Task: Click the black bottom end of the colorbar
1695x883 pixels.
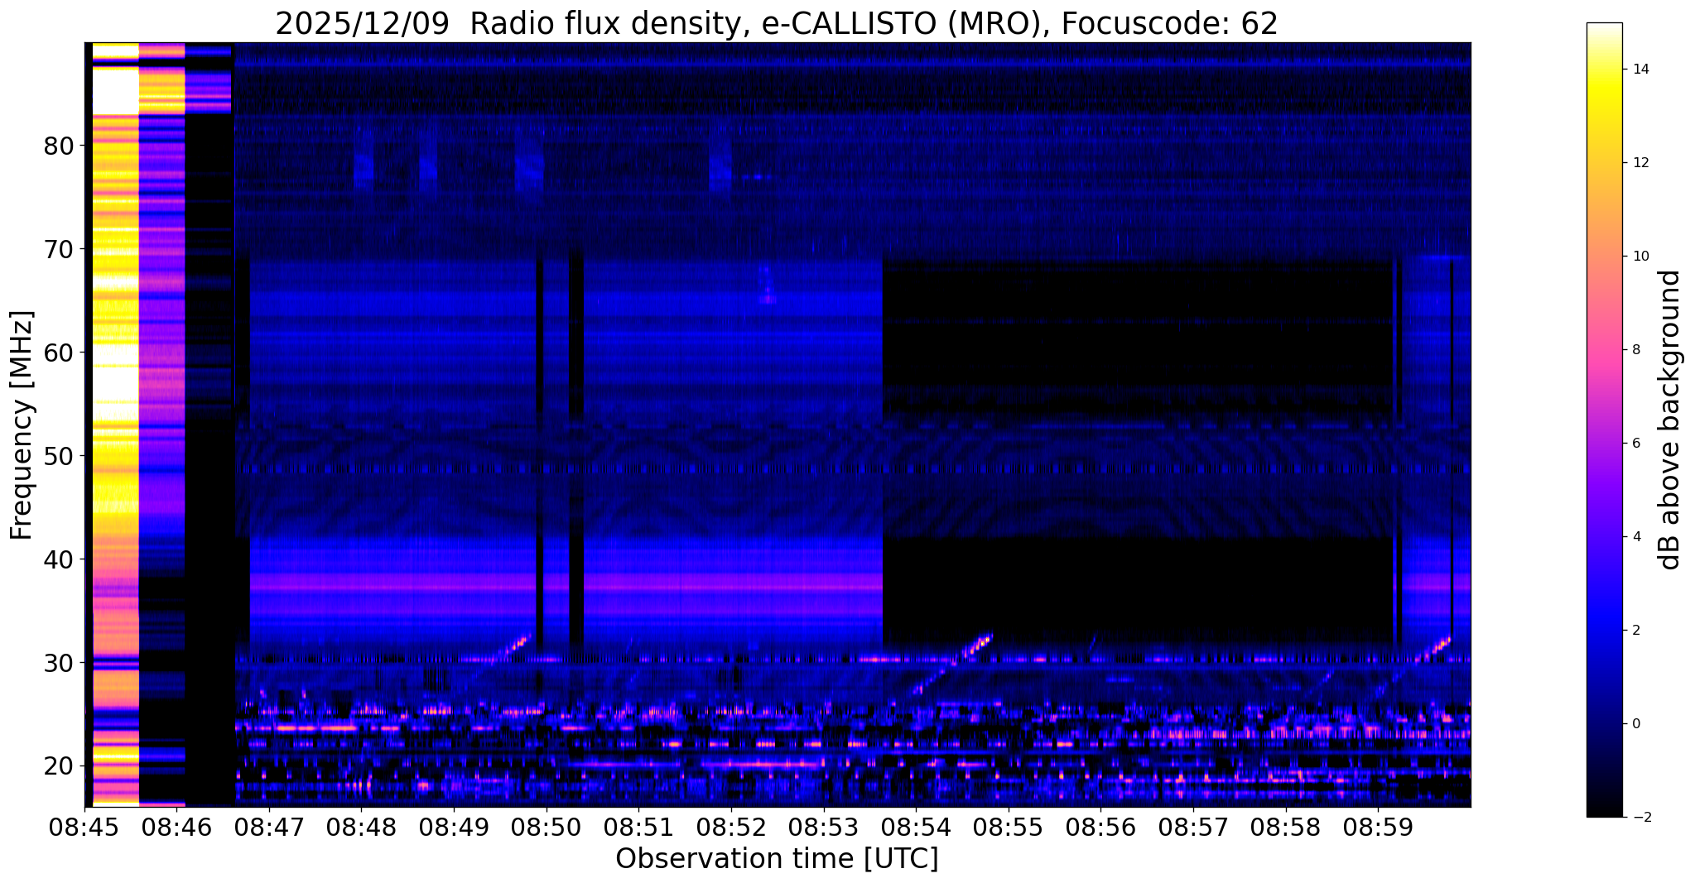Action: (1604, 811)
